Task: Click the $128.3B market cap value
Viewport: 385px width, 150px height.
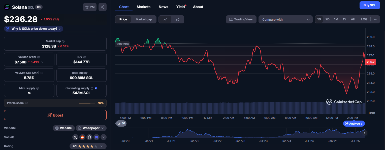Action: 49,46
